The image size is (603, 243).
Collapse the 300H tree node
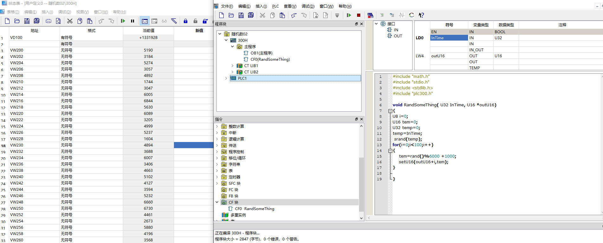tap(226, 40)
